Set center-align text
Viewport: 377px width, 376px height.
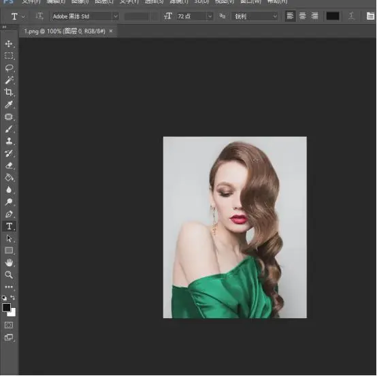coord(302,16)
